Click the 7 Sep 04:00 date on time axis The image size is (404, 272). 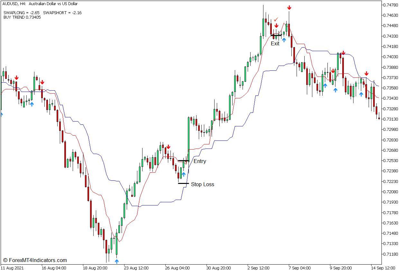299,268
